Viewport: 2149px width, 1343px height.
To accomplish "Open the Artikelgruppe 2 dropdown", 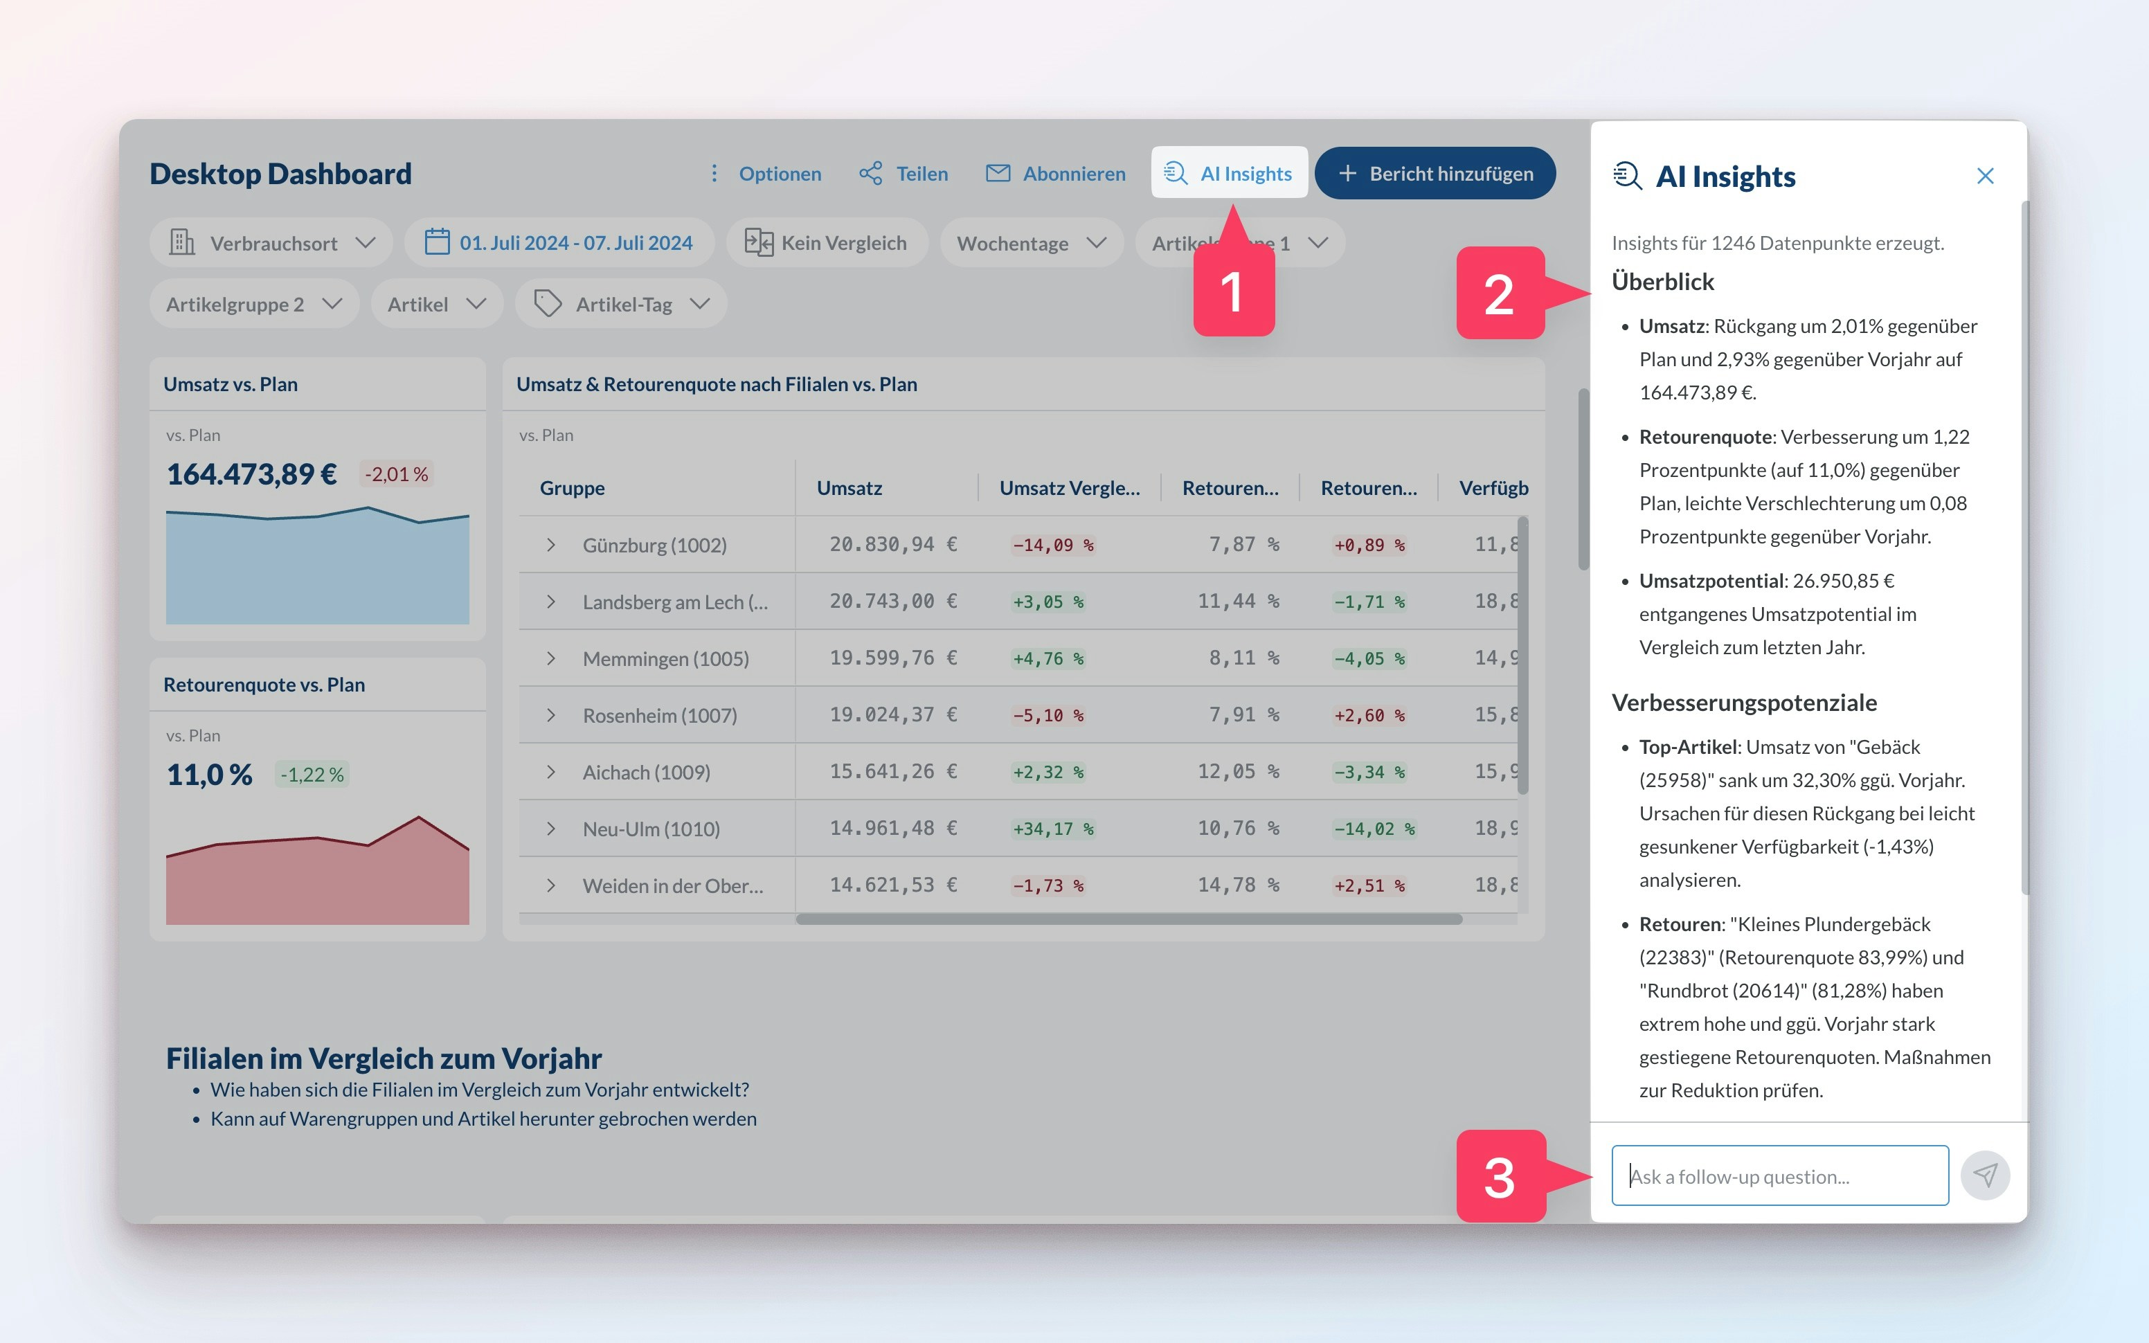I will point(254,304).
